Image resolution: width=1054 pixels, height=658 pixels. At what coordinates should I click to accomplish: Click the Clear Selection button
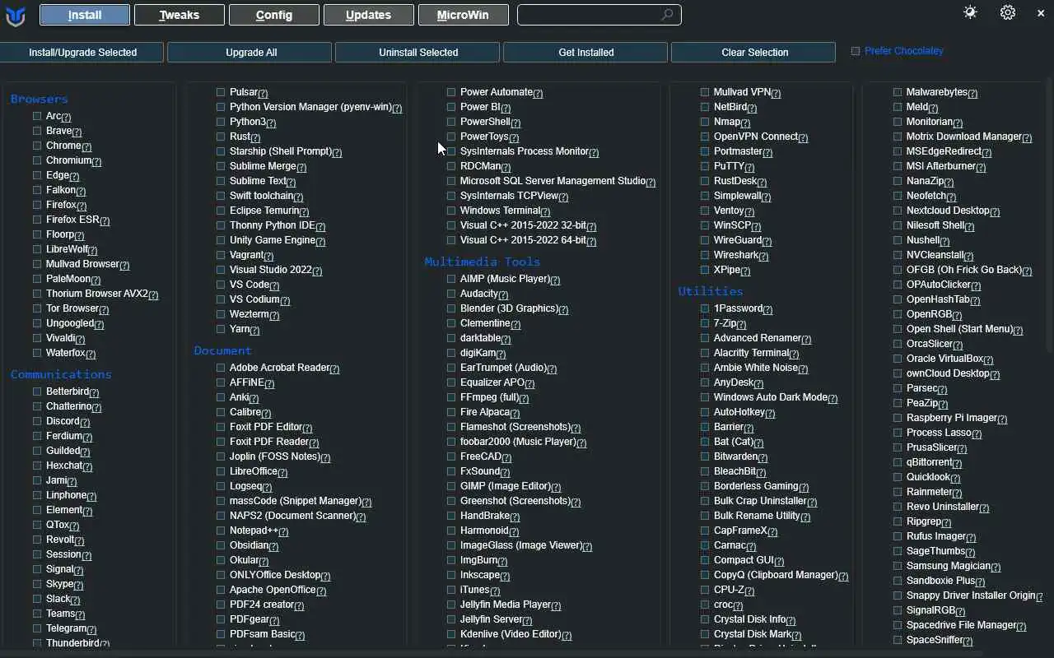753,52
